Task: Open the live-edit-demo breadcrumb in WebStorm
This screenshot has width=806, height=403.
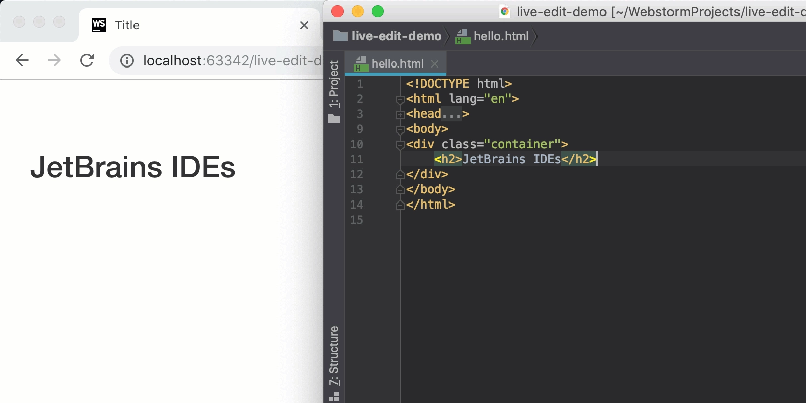Action: pos(387,36)
